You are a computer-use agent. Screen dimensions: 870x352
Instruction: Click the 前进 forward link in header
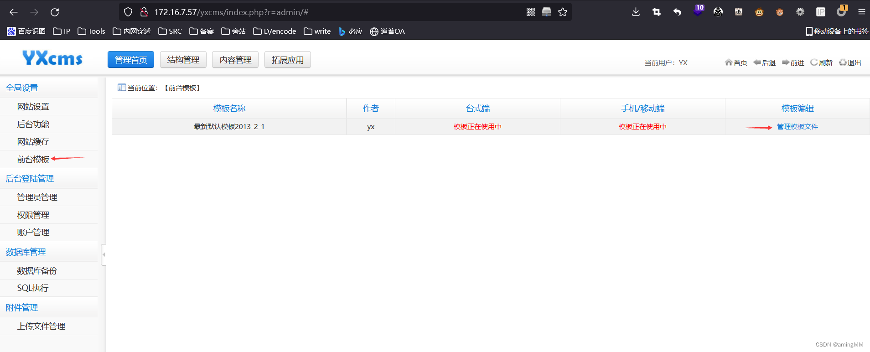pyautogui.click(x=793, y=62)
